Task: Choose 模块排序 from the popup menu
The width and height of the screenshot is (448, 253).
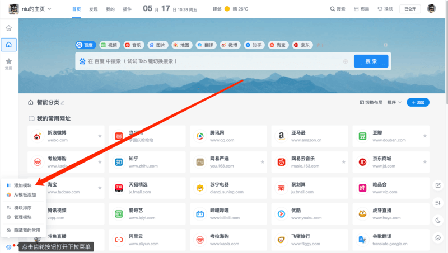Action: pos(22,208)
